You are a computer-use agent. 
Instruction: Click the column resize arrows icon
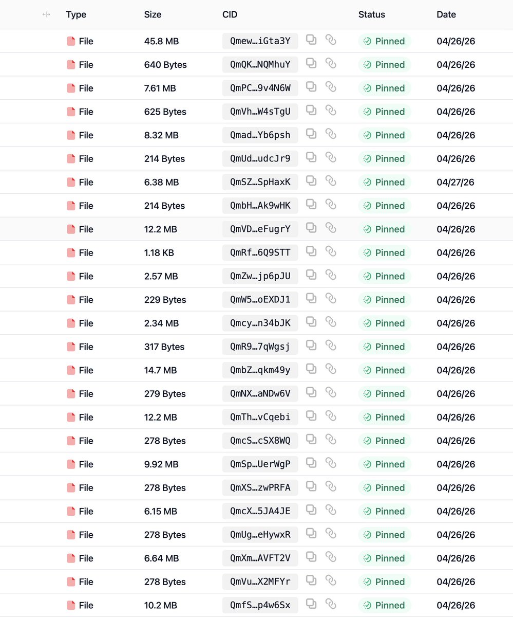tap(46, 14)
